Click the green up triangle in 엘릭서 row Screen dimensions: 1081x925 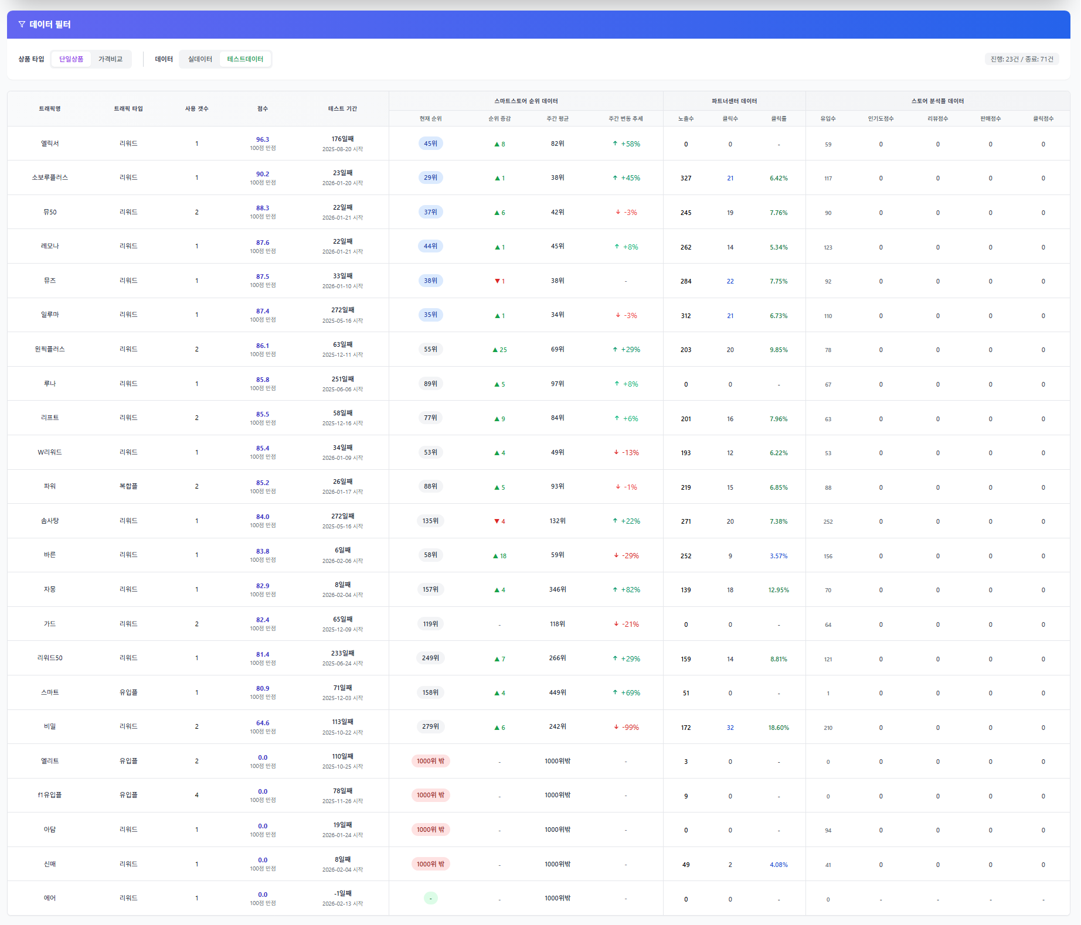tap(497, 144)
